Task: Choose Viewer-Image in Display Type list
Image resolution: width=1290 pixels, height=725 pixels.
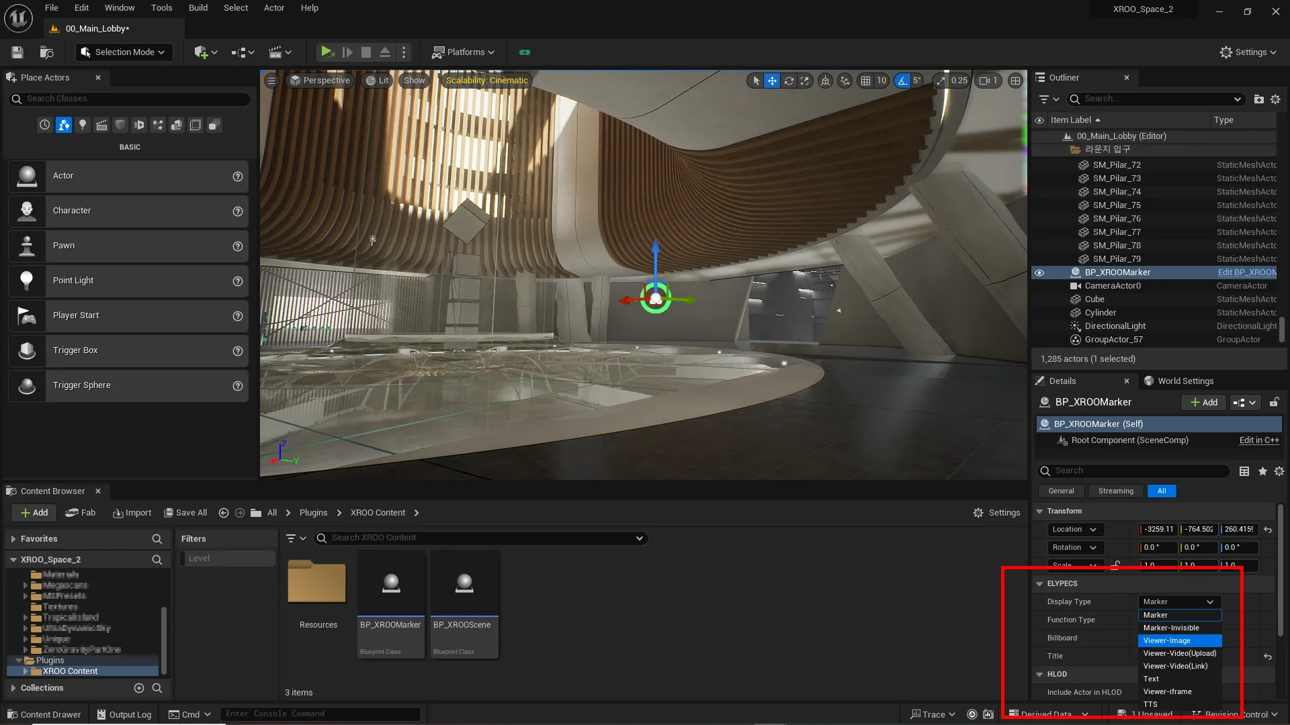Action: click(x=1179, y=641)
